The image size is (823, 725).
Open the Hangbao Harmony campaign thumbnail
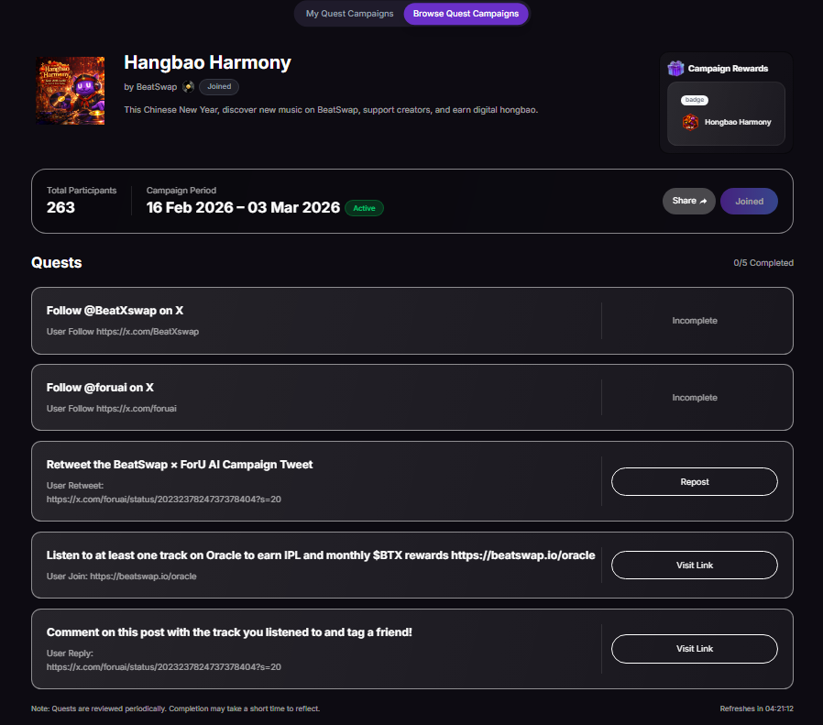pos(71,91)
